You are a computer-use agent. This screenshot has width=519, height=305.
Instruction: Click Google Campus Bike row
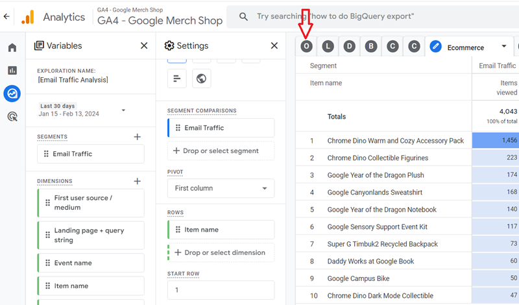[x=359, y=278]
